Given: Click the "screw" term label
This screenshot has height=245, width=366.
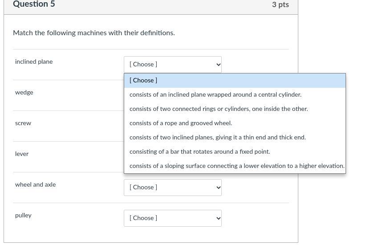Looking at the screenshot, I should pyautogui.click(x=23, y=123).
